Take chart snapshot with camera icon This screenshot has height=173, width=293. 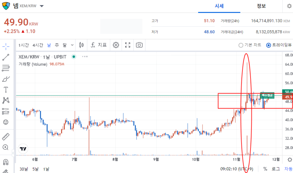pos(139,45)
